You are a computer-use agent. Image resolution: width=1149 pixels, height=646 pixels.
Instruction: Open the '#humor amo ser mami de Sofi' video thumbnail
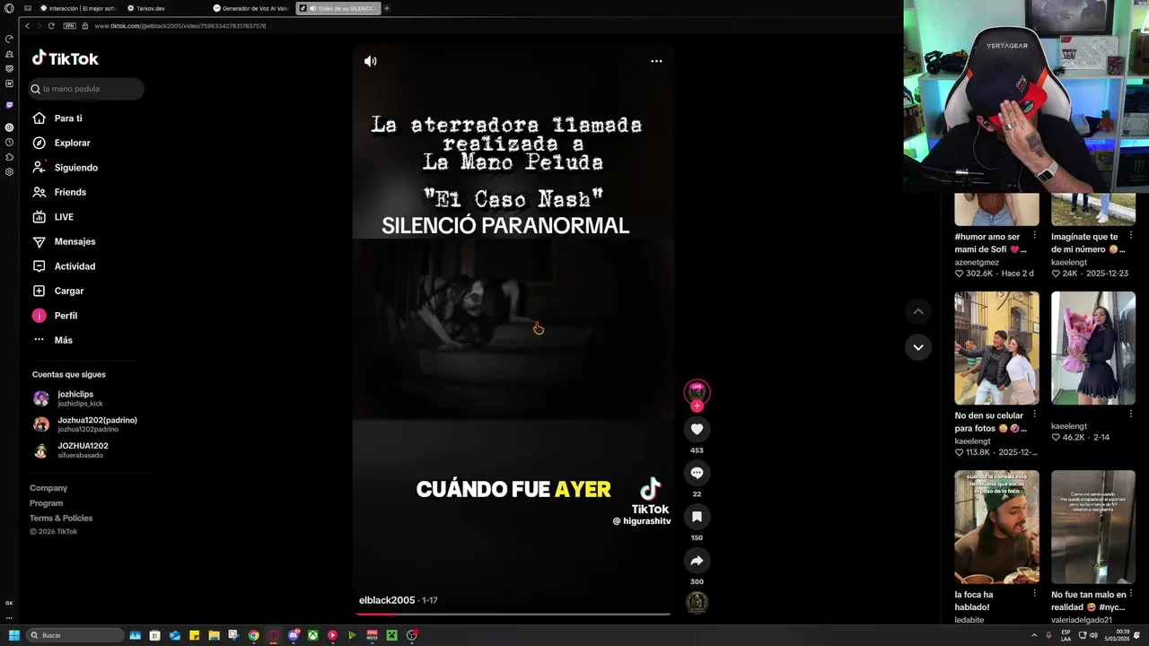(996, 209)
